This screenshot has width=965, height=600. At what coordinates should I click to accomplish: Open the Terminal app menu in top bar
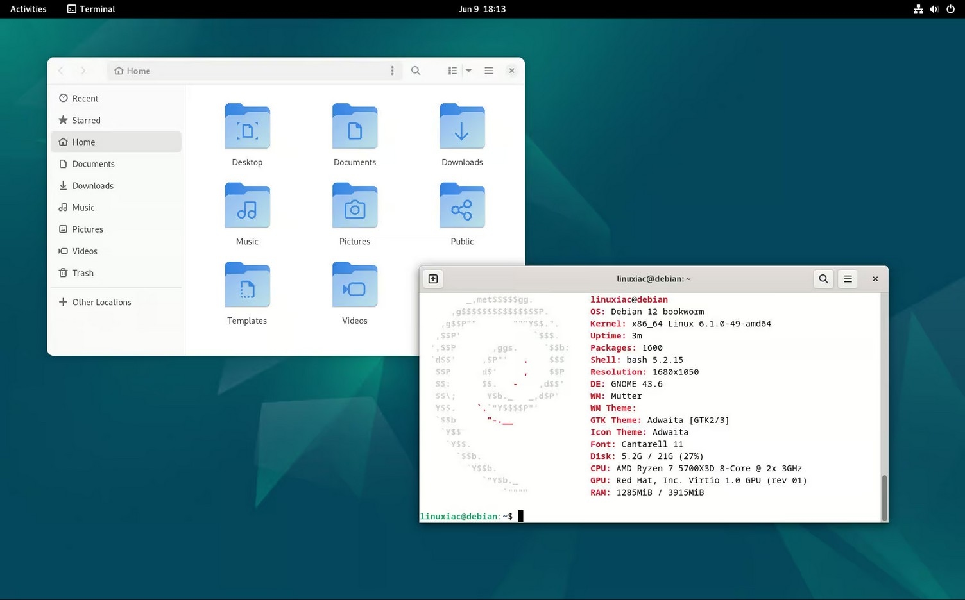pos(91,9)
